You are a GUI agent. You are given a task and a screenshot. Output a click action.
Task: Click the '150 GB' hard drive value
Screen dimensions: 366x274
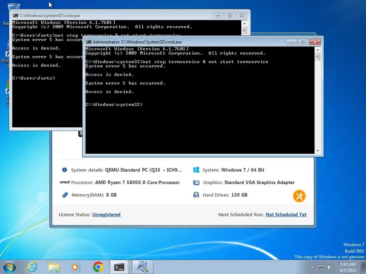(239, 195)
